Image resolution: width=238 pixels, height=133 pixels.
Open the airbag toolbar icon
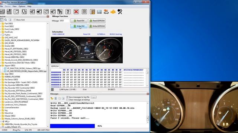click(120, 11)
